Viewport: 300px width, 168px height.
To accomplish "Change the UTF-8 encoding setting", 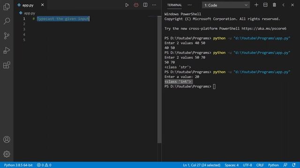I will (247, 165).
